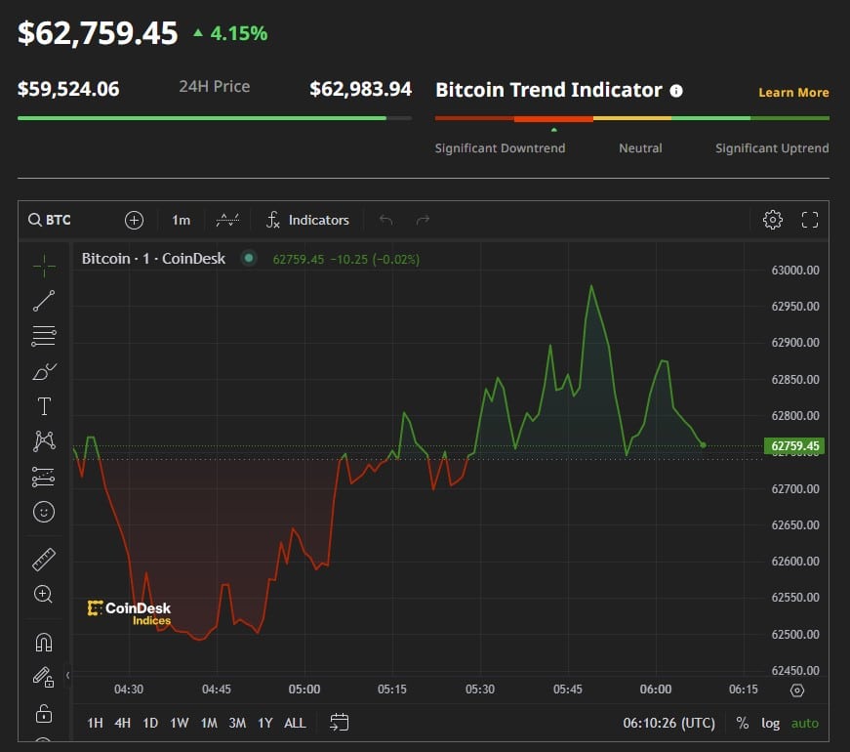
Task: Select the brush drawing tool
Action: pos(44,372)
